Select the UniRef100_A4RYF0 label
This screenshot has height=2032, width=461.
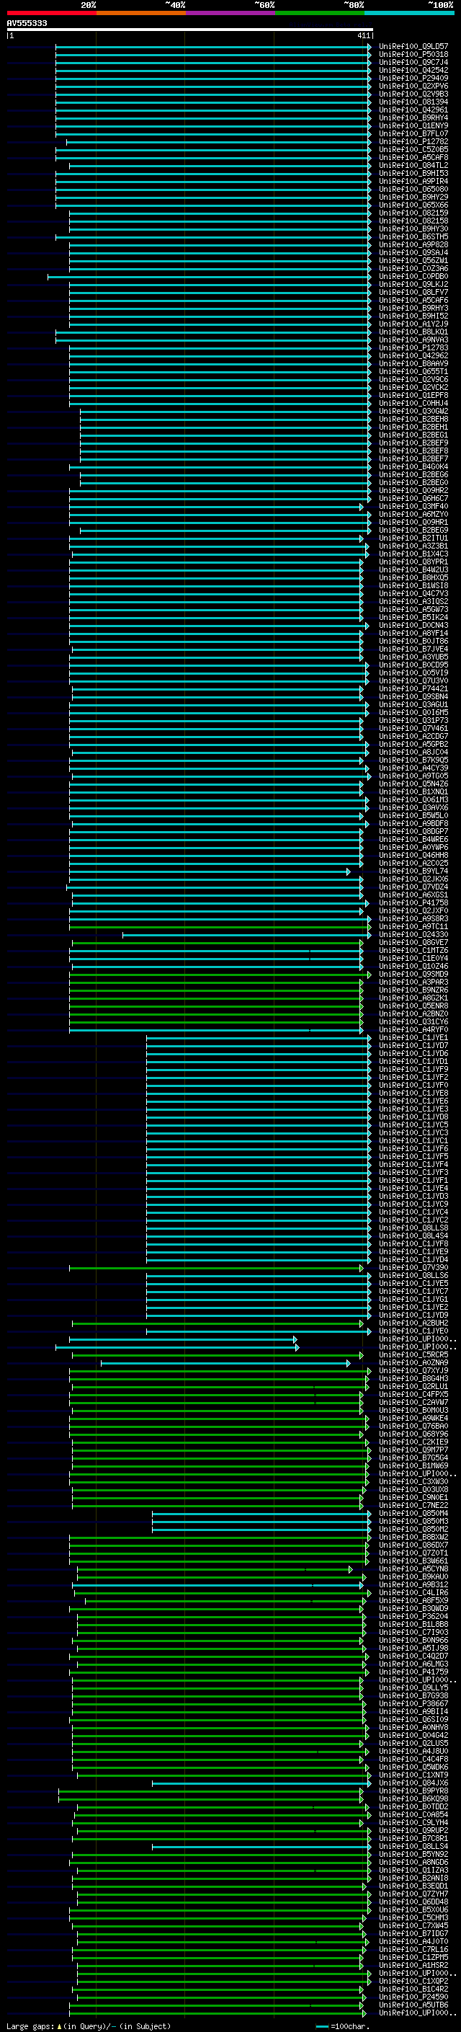(413, 1030)
